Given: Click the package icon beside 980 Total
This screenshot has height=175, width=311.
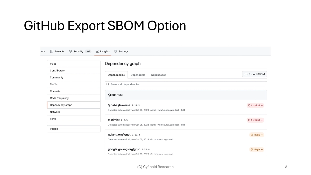Looking at the screenshot, I should (109, 95).
